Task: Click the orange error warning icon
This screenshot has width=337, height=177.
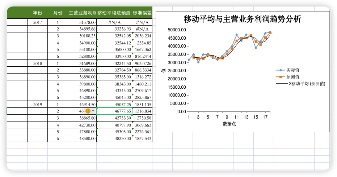Action: tap(88, 111)
